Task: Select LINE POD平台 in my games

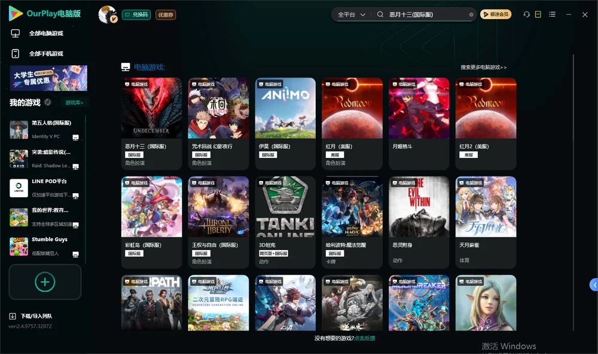Action: (45, 188)
